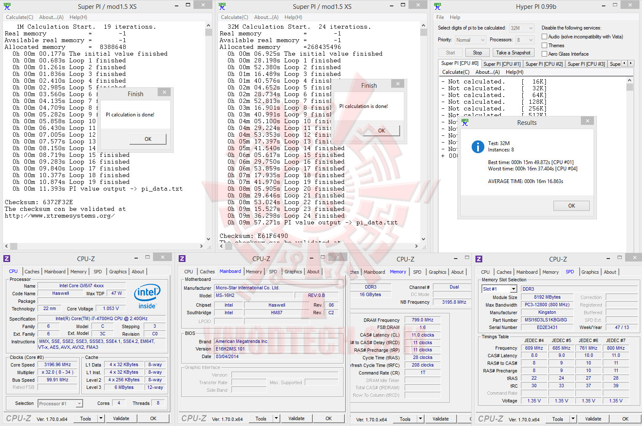The height and width of the screenshot is (426, 642).
Task: Expand Tools arrow in CPU-Z Memory Slot Selection window
Action: pyautogui.click(x=573, y=419)
